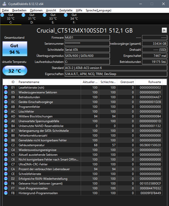Select drive E: tab at 33 °C
Image resolution: width=169 pixels, height=206 pixels.
pyautogui.click(x=53, y=19)
